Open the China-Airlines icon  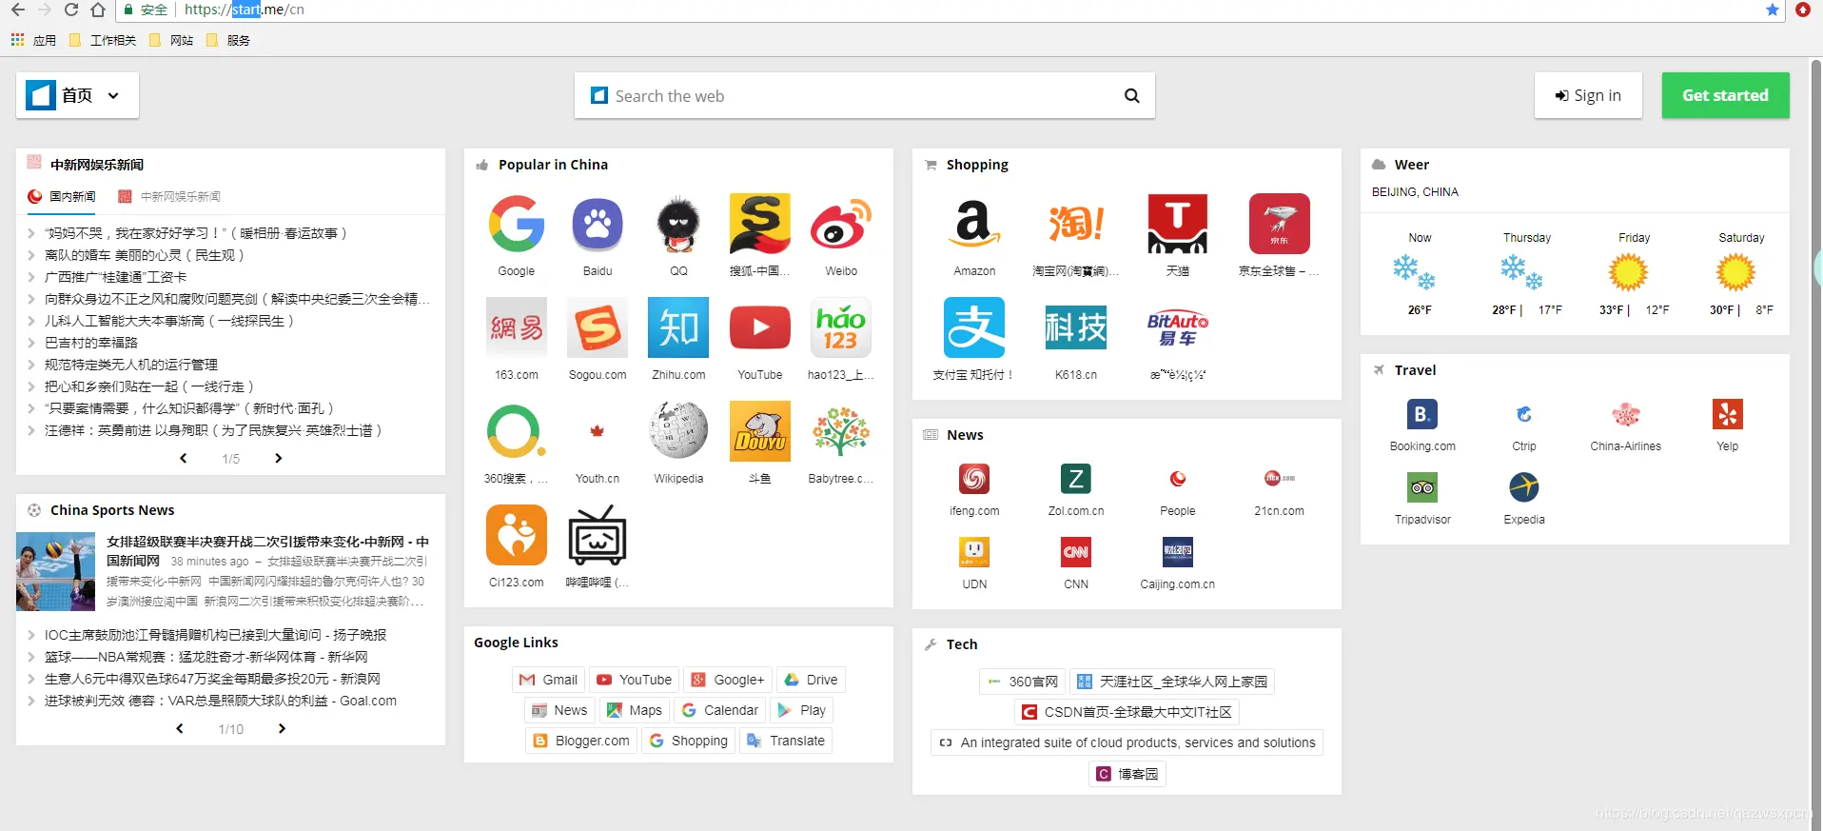pos(1626,414)
